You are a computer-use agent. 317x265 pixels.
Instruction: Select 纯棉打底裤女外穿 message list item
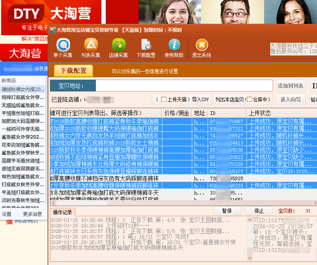pos(23,97)
